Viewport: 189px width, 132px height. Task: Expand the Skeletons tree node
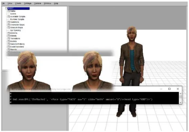(8, 22)
